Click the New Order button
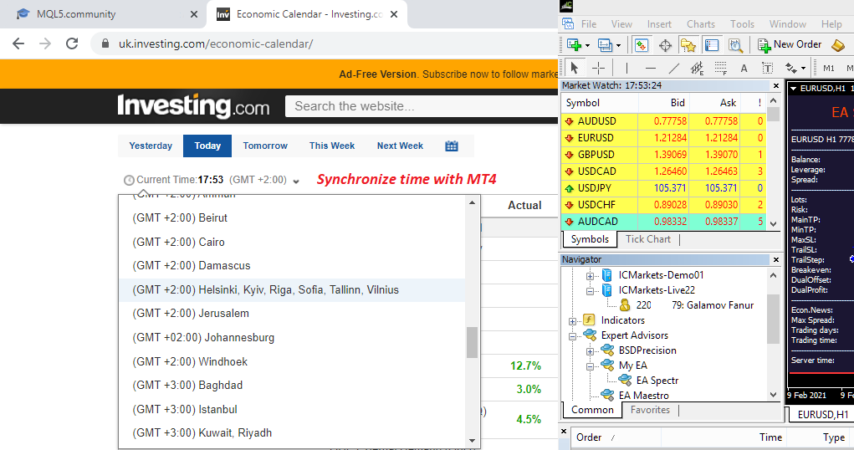This screenshot has height=450, width=854. point(790,44)
